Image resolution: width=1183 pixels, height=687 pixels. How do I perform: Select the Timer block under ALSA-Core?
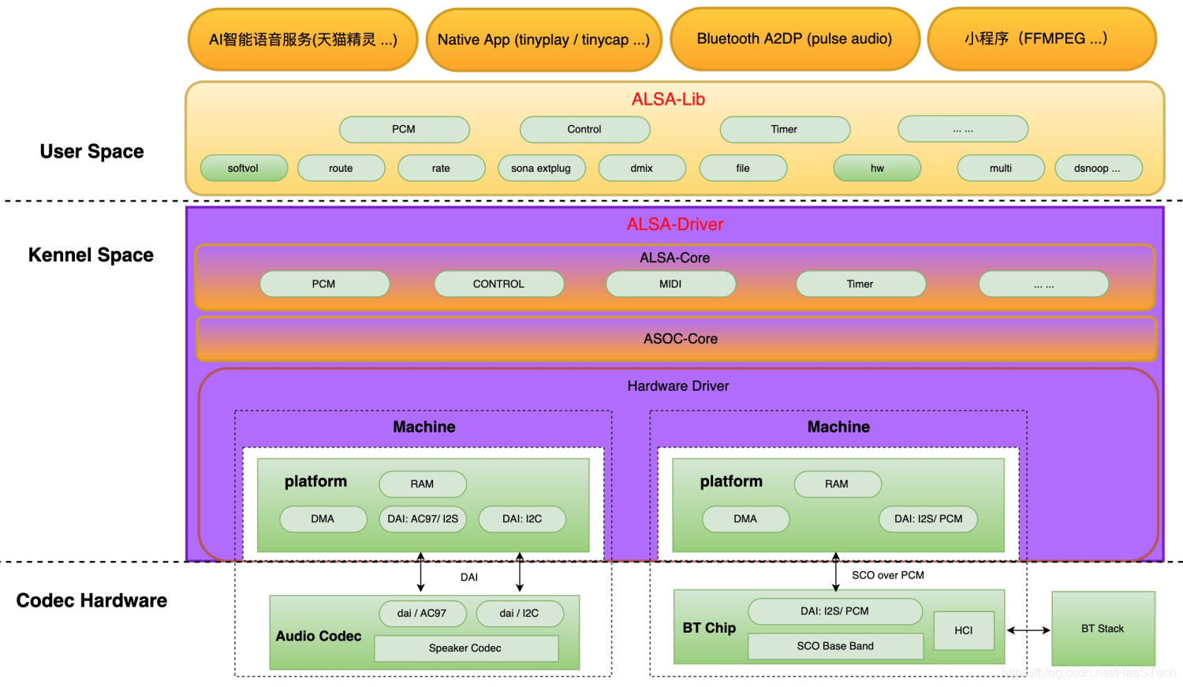(860, 284)
